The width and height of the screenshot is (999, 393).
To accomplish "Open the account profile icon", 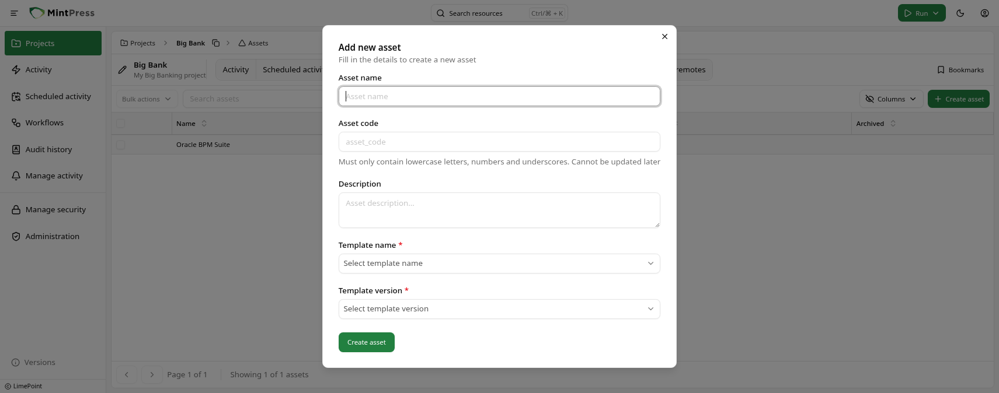I will coord(984,13).
